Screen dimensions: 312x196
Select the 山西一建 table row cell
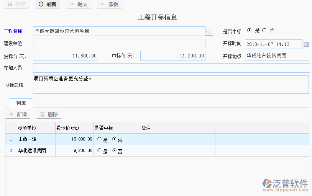[36, 139]
